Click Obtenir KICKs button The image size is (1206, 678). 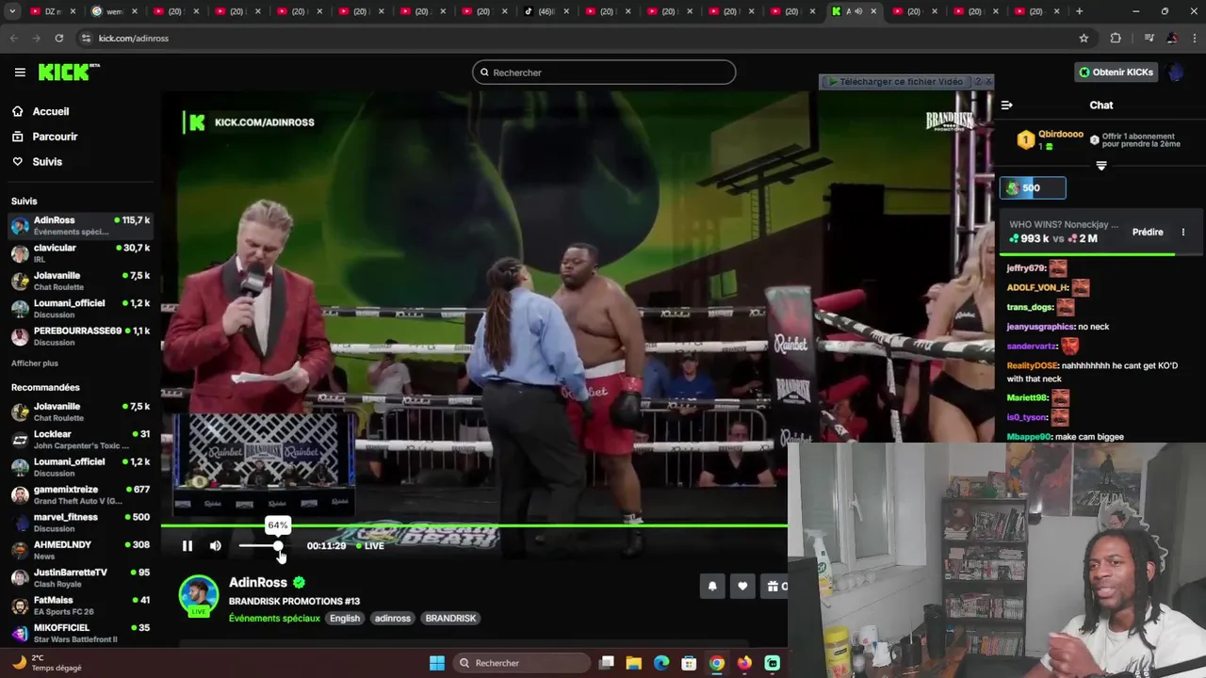point(1116,73)
